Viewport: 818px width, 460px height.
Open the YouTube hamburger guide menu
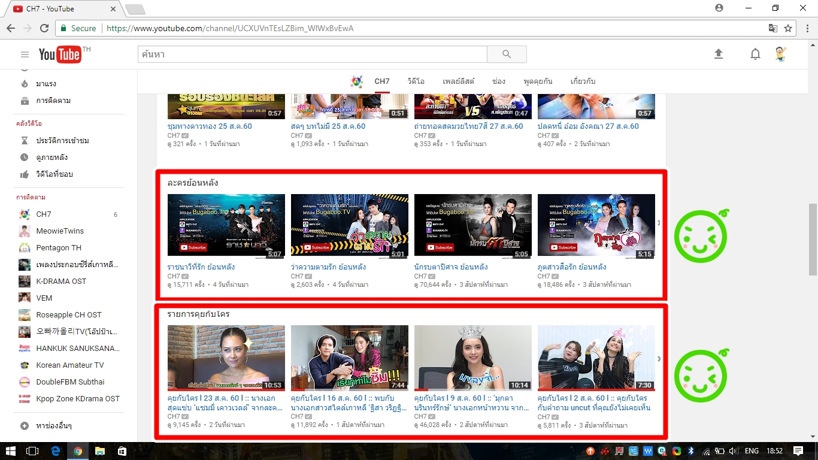(25, 55)
